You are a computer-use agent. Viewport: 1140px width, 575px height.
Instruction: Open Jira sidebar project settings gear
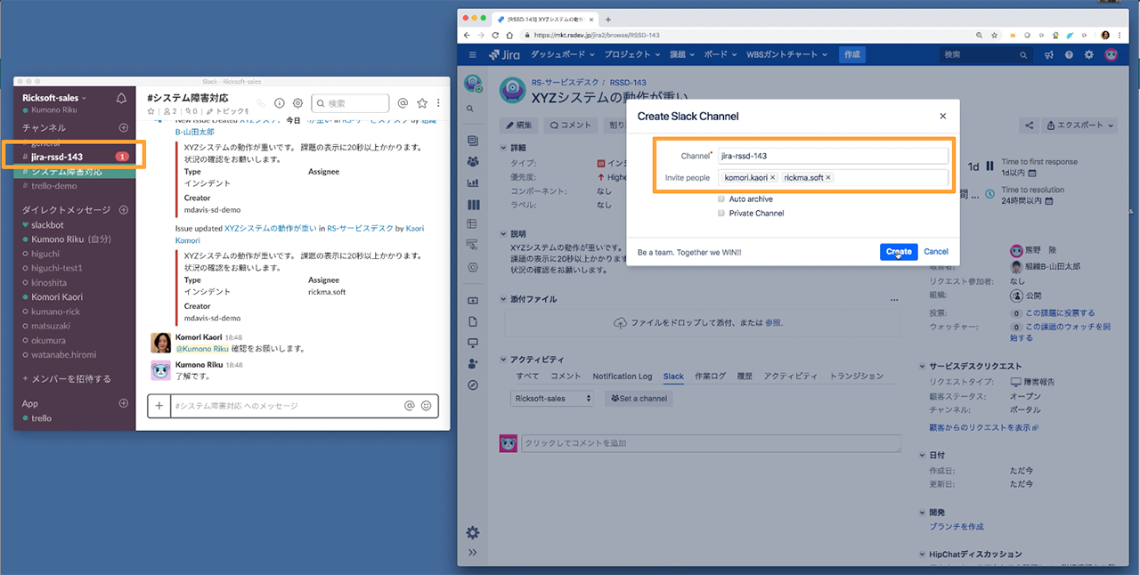coord(473,532)
